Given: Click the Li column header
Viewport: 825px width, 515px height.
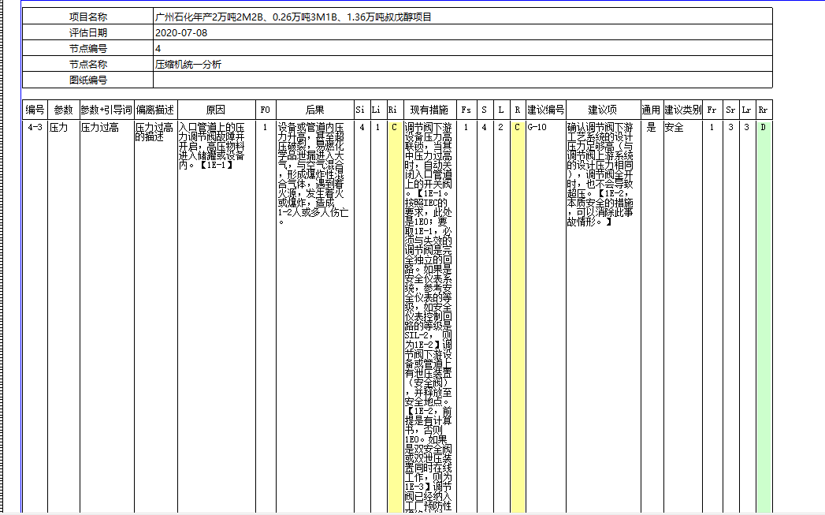Looking at the screenshot, I should click(378, 110).
